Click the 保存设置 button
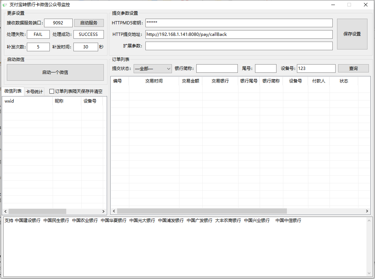Screen dimensions: 375x279 pos(352,34)
